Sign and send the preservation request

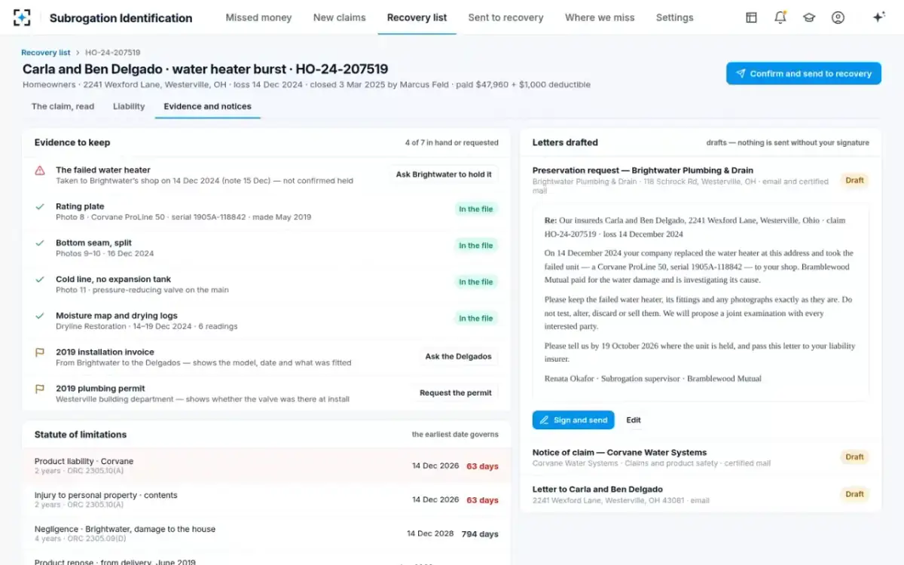click(573, 420)
